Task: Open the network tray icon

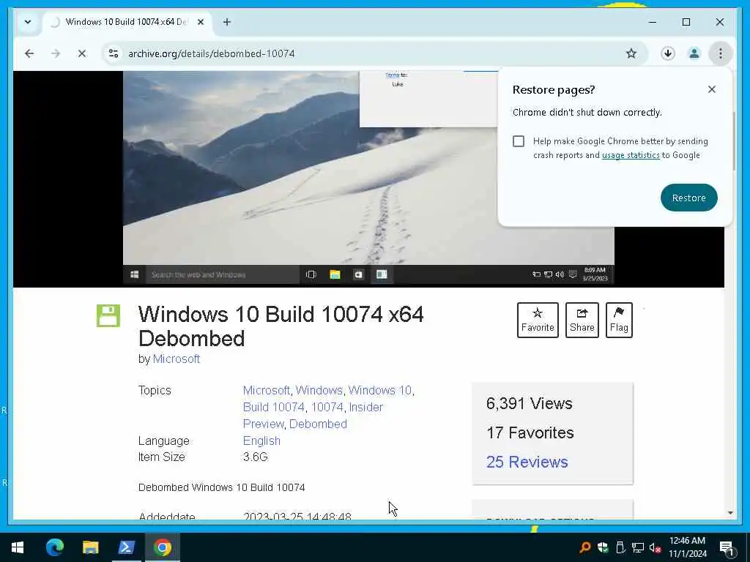Action: (638, 547)
